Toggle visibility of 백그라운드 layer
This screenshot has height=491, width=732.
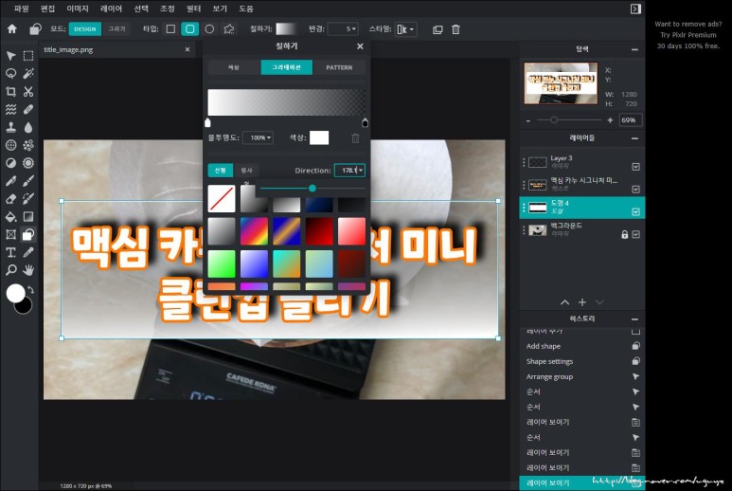pyautogui.click(x=635, y=234)
